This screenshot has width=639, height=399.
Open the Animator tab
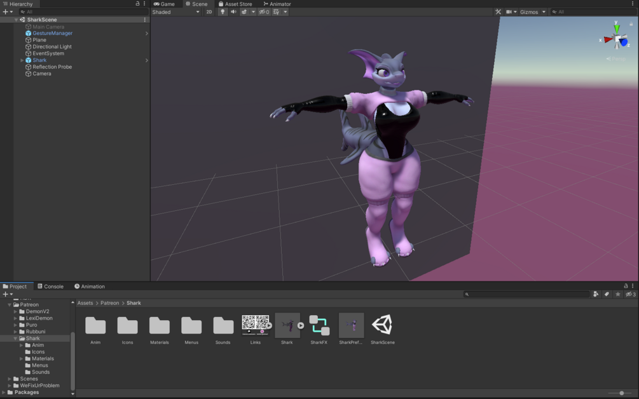point(277,4)
